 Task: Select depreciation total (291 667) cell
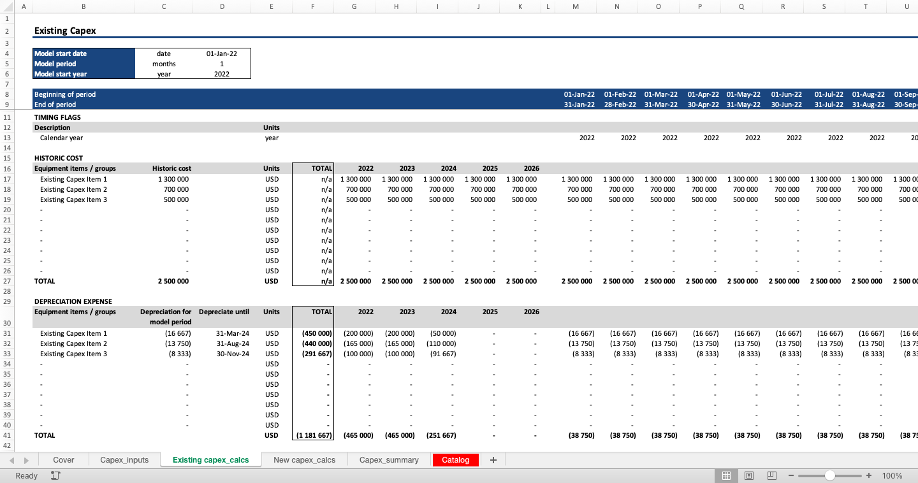tap(313, 354)
